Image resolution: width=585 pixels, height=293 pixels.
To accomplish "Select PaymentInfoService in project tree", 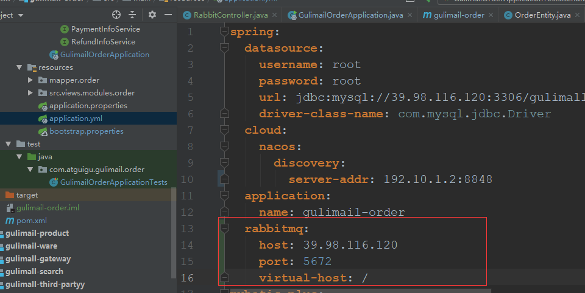I will coord(105,29).
